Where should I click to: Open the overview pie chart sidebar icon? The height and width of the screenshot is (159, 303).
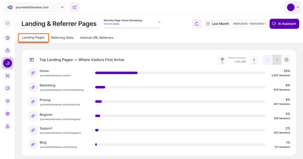[8, 38]
